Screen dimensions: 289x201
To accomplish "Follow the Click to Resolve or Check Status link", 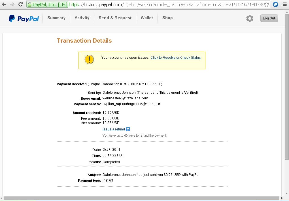I will click(176, 58).
